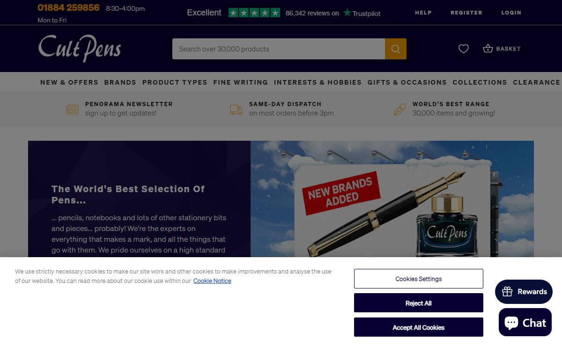Click the 'Excellent' Trustpilot rating text
562x346 pixels.
(x=204, y=13)
